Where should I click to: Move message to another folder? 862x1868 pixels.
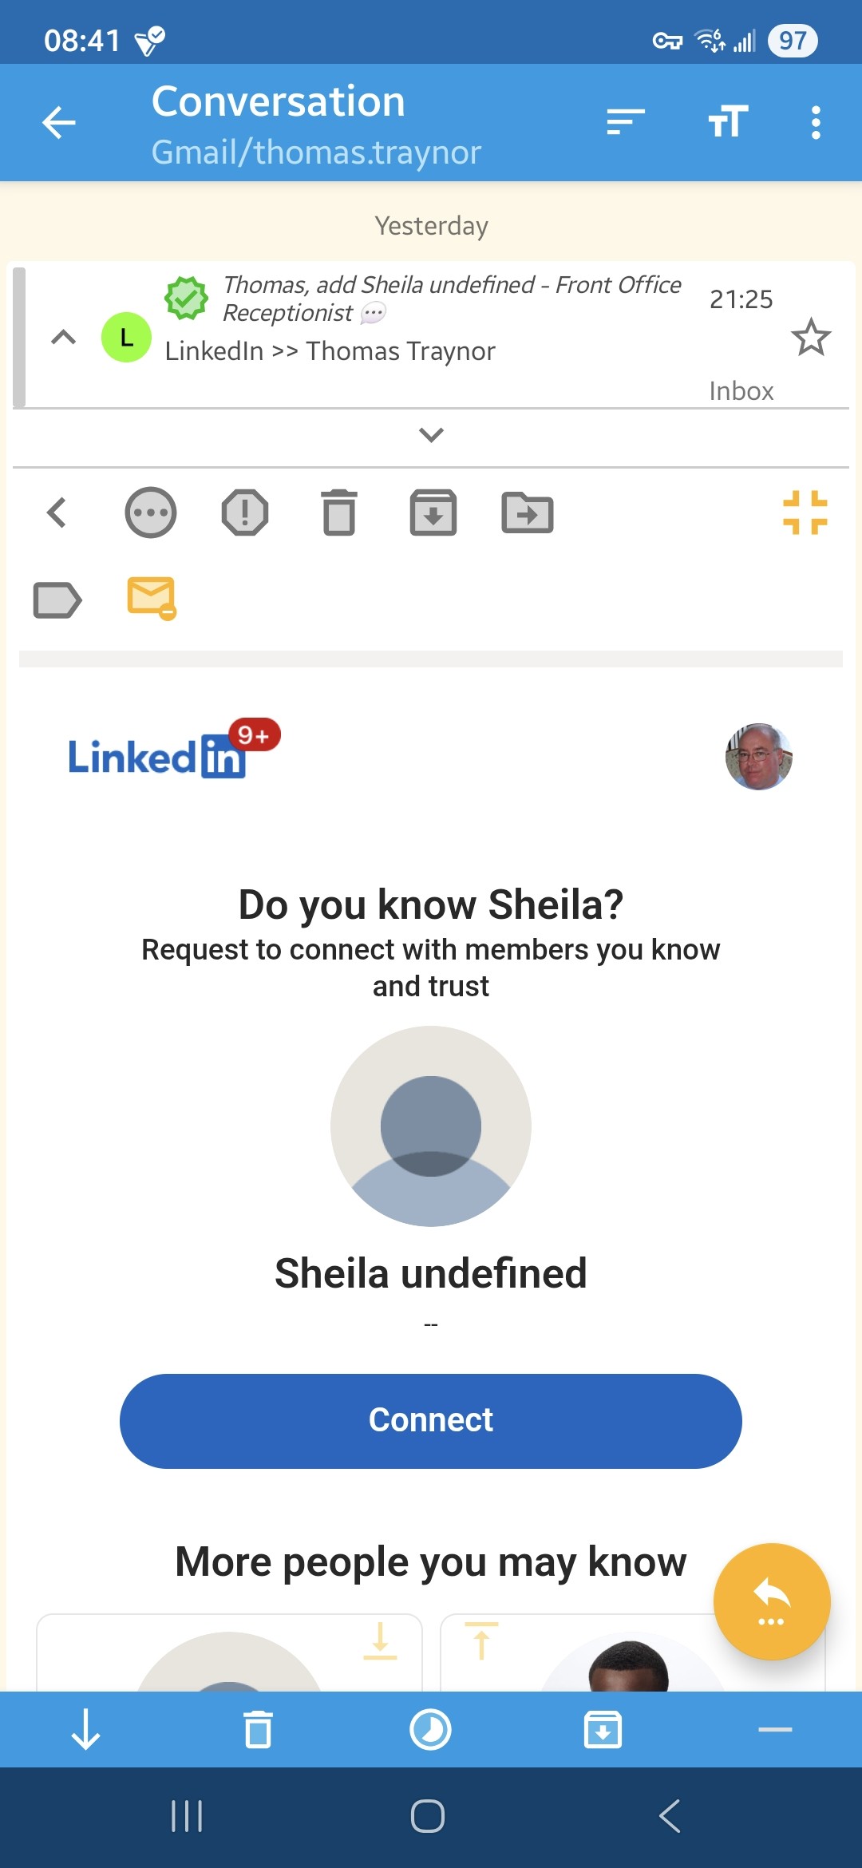click(x=528, y=513)
